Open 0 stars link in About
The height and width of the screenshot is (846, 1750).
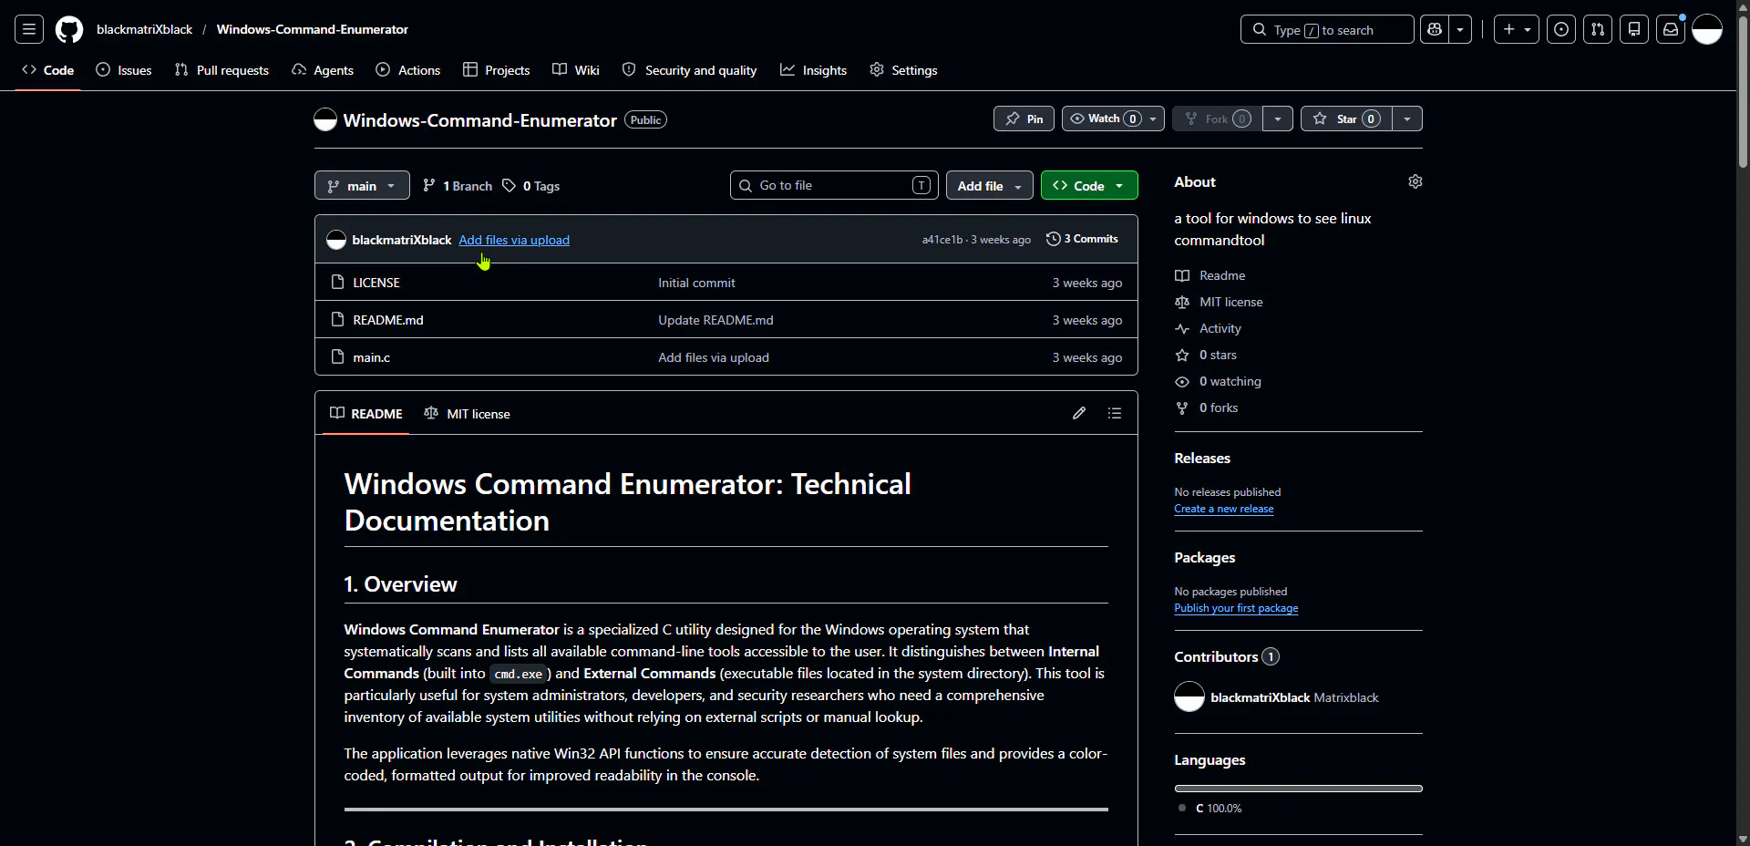pos(1218,355)
